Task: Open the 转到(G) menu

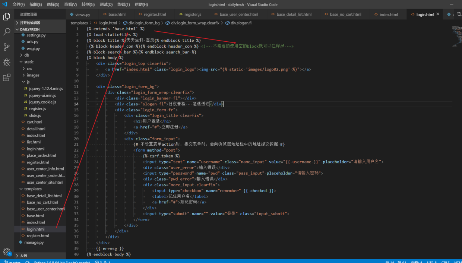Action: (x=88, y=4)
